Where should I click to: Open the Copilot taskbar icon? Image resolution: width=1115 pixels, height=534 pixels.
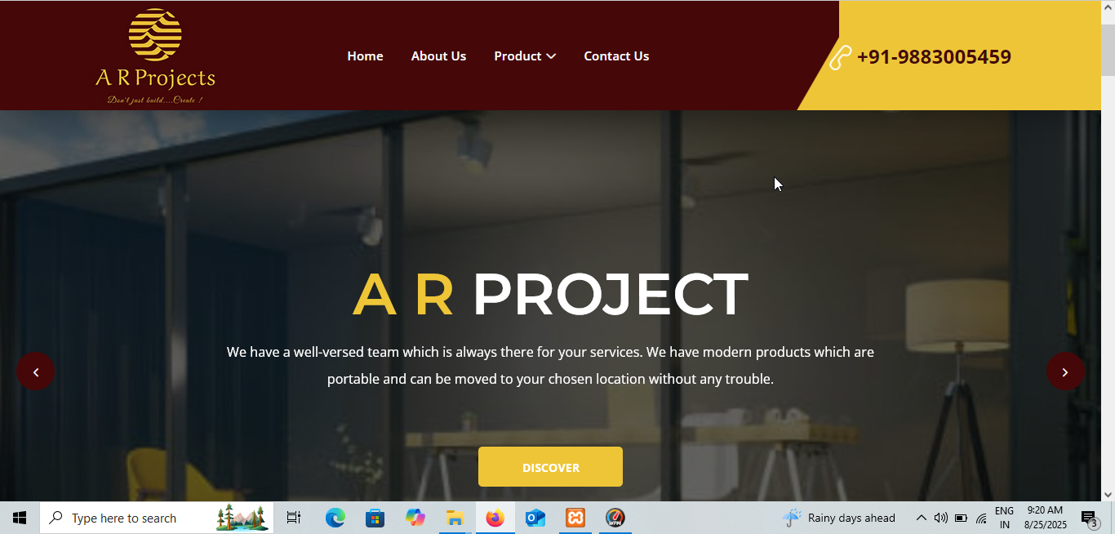click(x=415, y=518)
